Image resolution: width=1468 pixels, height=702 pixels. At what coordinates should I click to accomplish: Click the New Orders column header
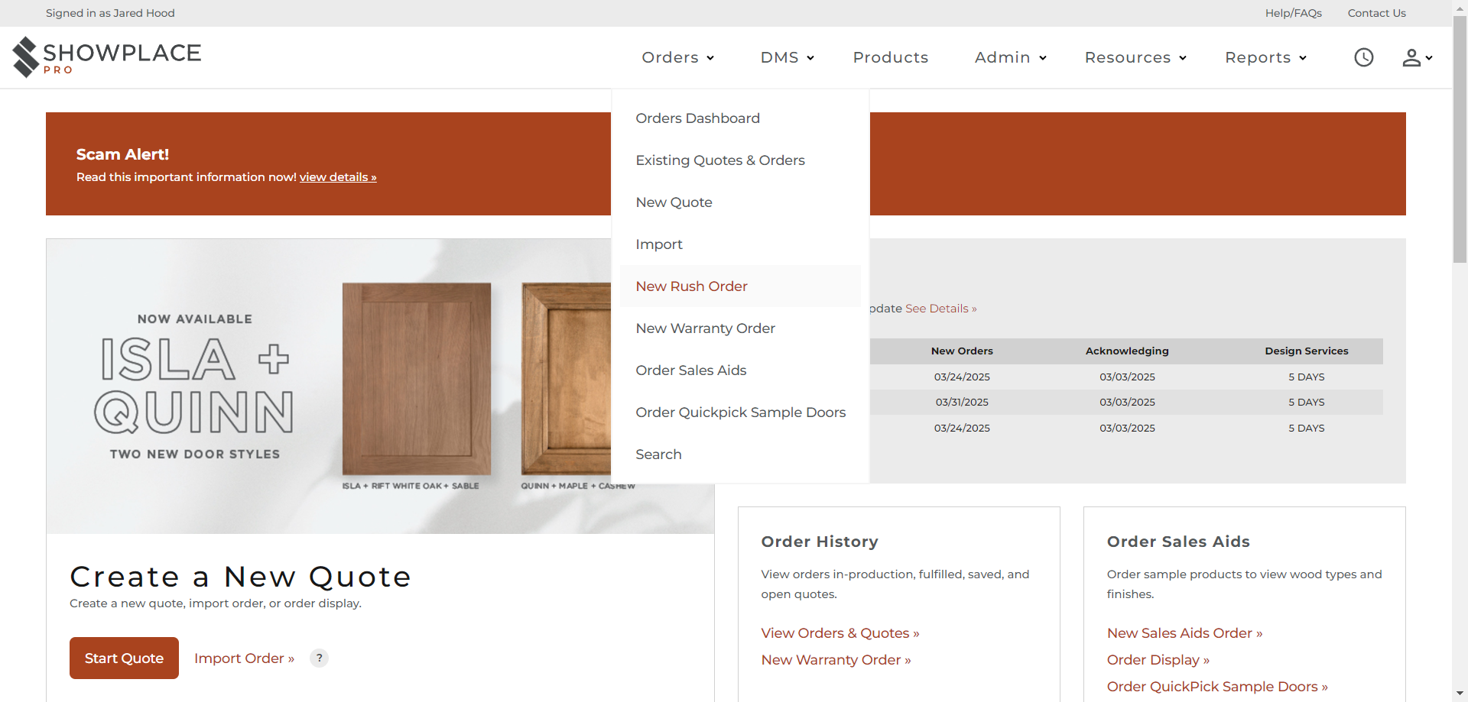(x=962, y=351)
